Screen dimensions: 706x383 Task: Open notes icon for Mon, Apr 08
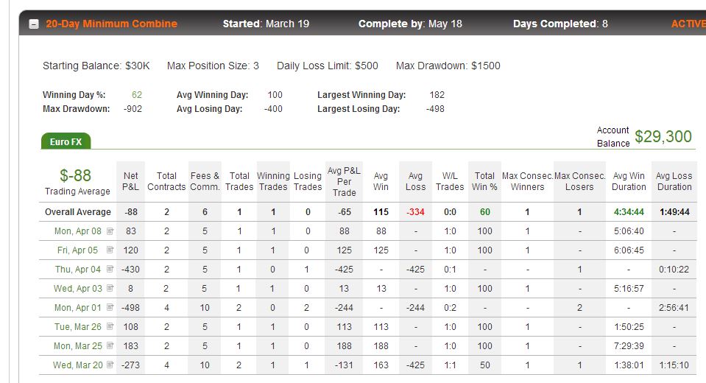[x=110, y=231]
